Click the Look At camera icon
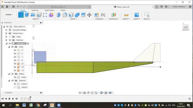The width and height of the screenshot is (193, 108). (84, 93)
